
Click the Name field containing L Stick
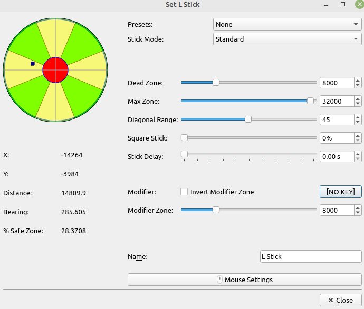[311, 256]
